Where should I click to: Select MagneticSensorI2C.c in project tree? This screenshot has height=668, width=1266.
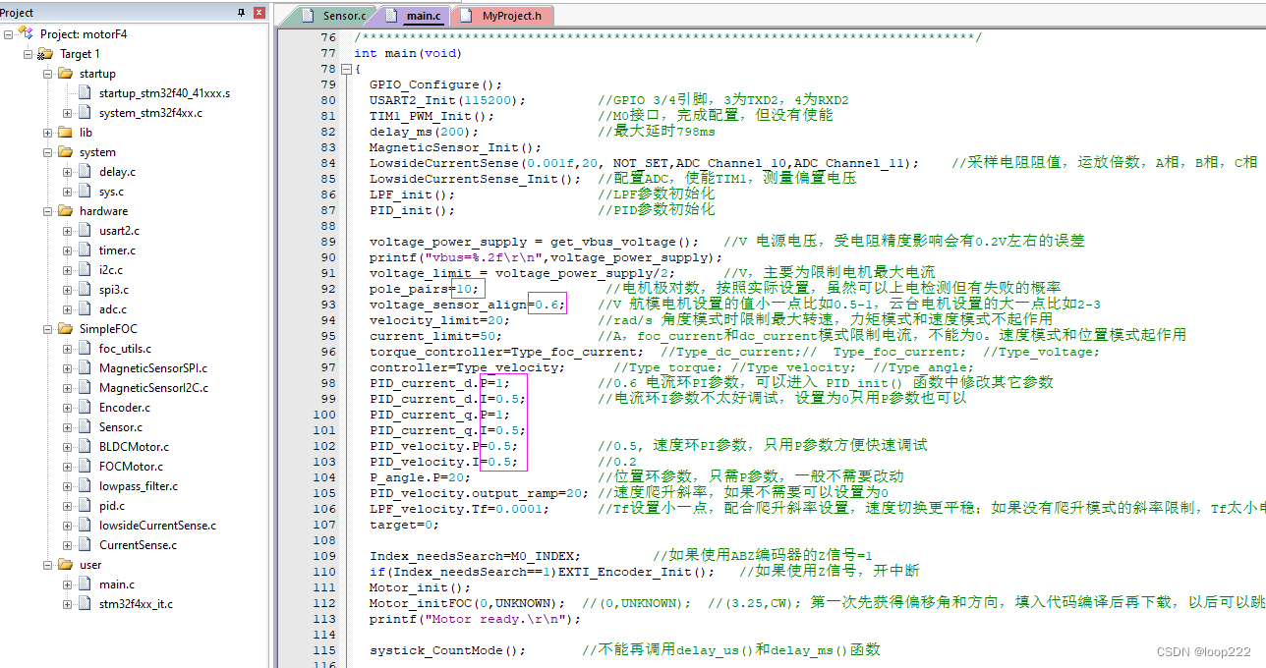point(153,388)
